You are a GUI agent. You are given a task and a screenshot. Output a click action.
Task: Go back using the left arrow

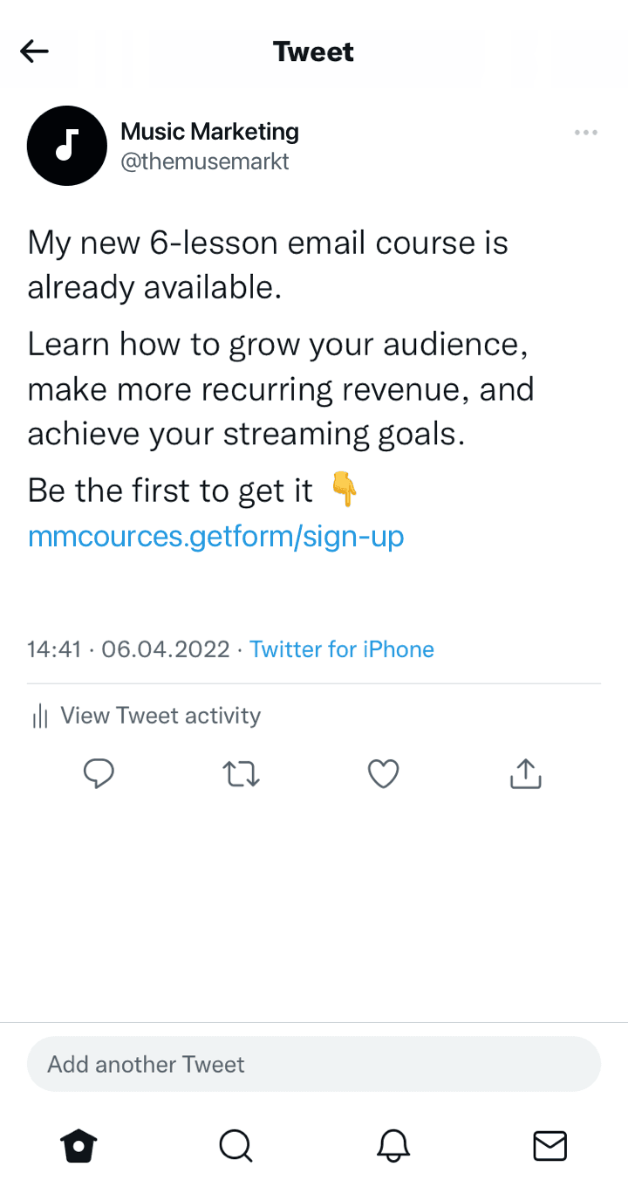point(35,51)
